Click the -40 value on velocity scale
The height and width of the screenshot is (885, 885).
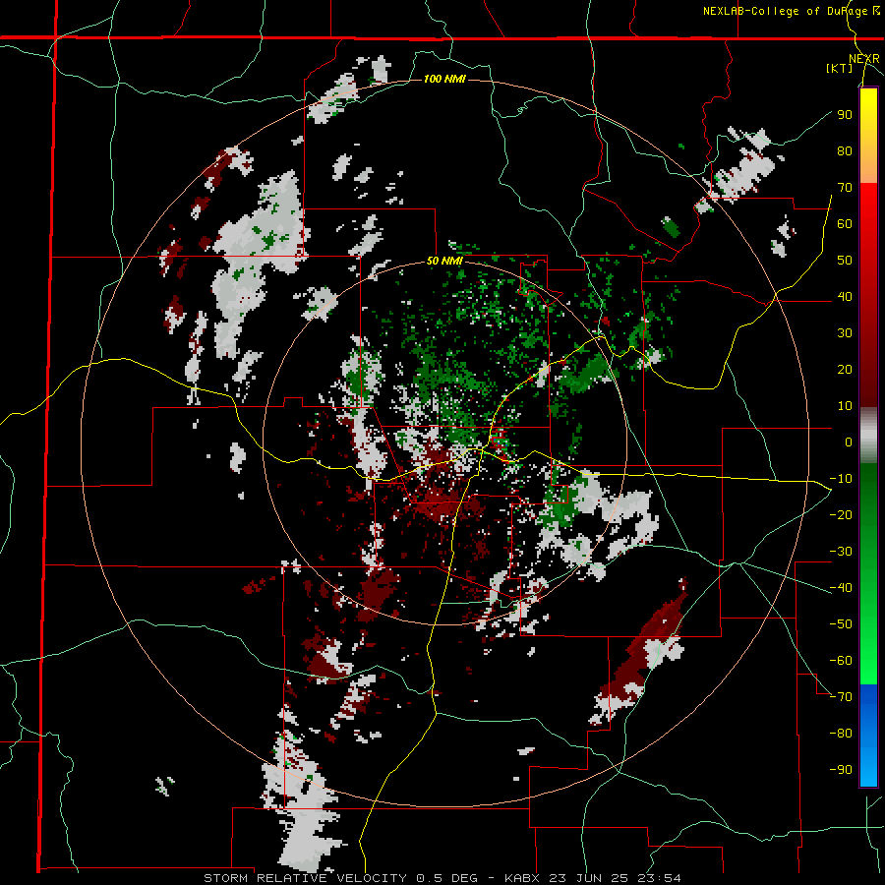pyautogui.click(x=841, y=588)
